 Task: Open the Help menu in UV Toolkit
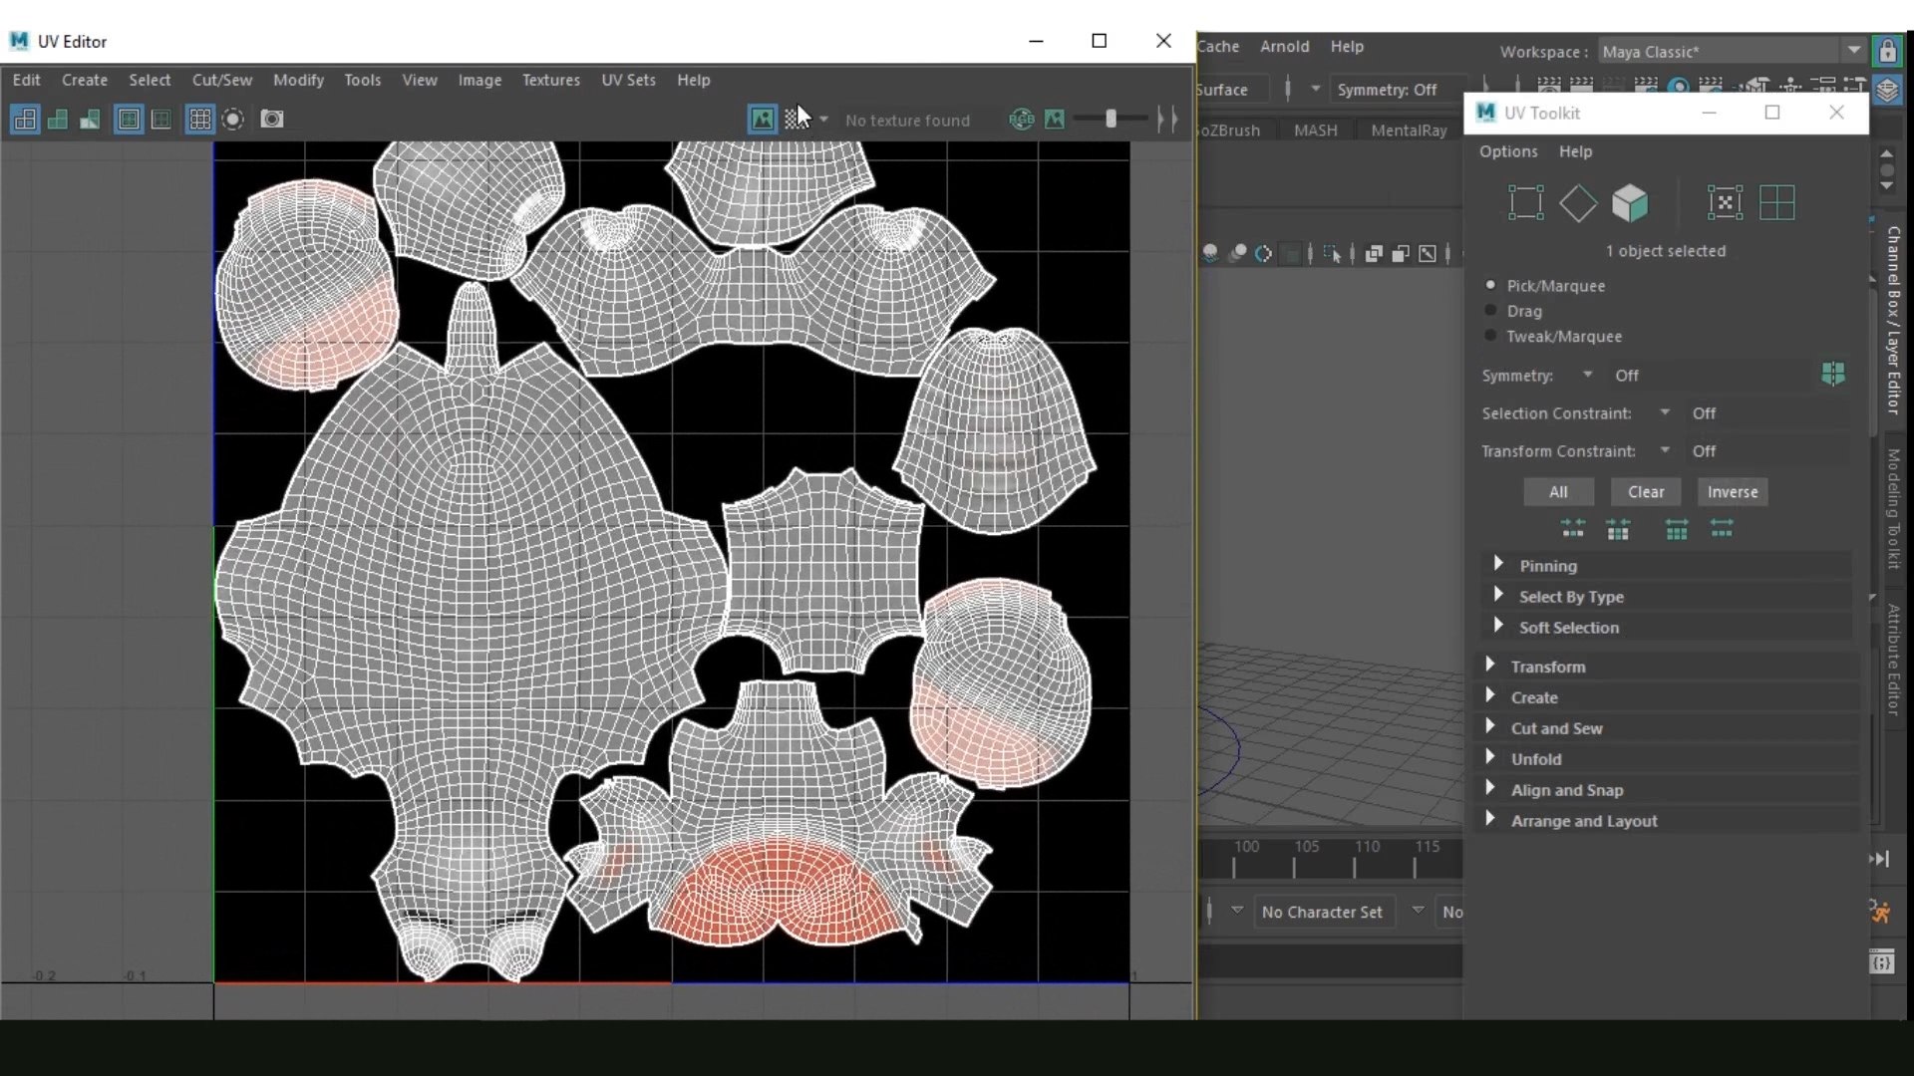1576,151
